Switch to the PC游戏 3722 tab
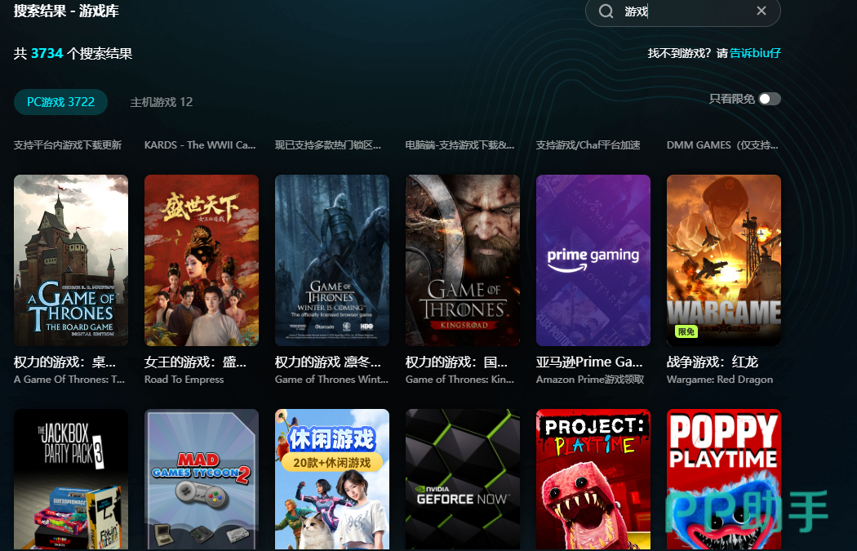Viewport: 857px width, 551px height. [60, 102]
